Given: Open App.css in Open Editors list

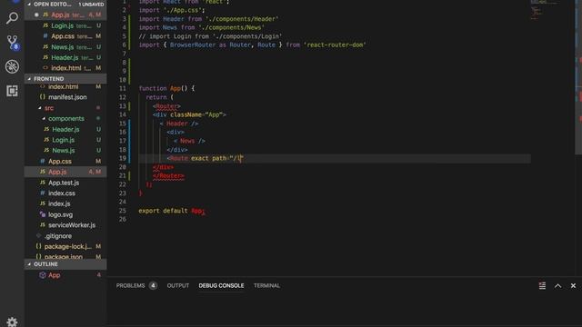Looking at the screenshot, I should coord(65,36).
